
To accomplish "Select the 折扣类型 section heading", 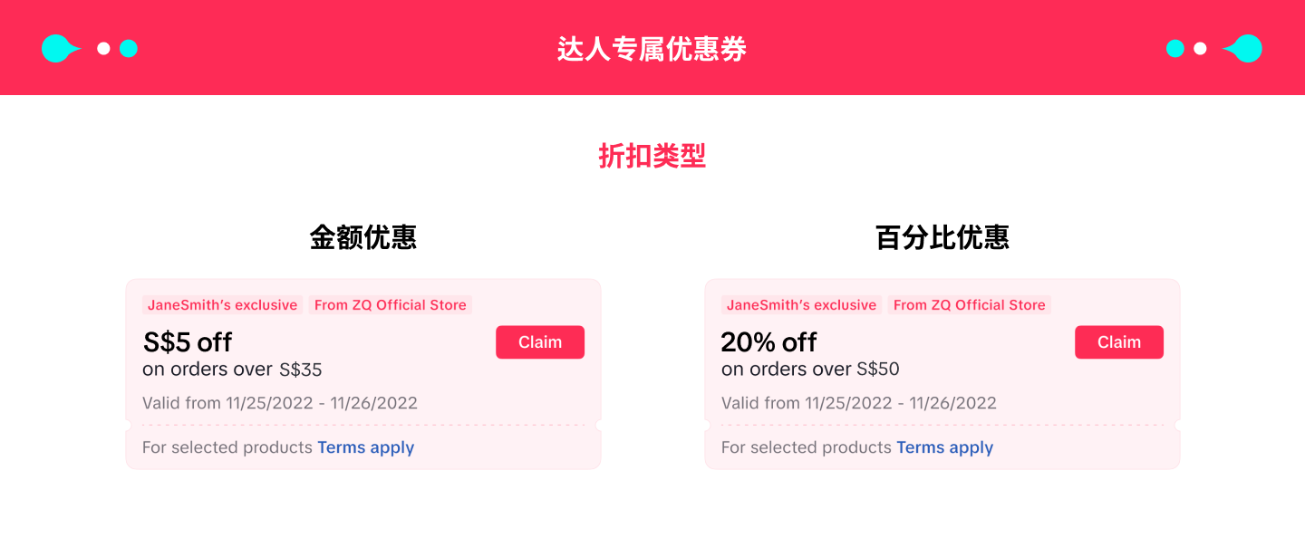I will coord(652,157).
